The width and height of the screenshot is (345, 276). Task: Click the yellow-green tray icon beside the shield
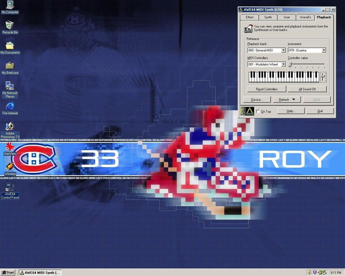[x=320, y=273]
